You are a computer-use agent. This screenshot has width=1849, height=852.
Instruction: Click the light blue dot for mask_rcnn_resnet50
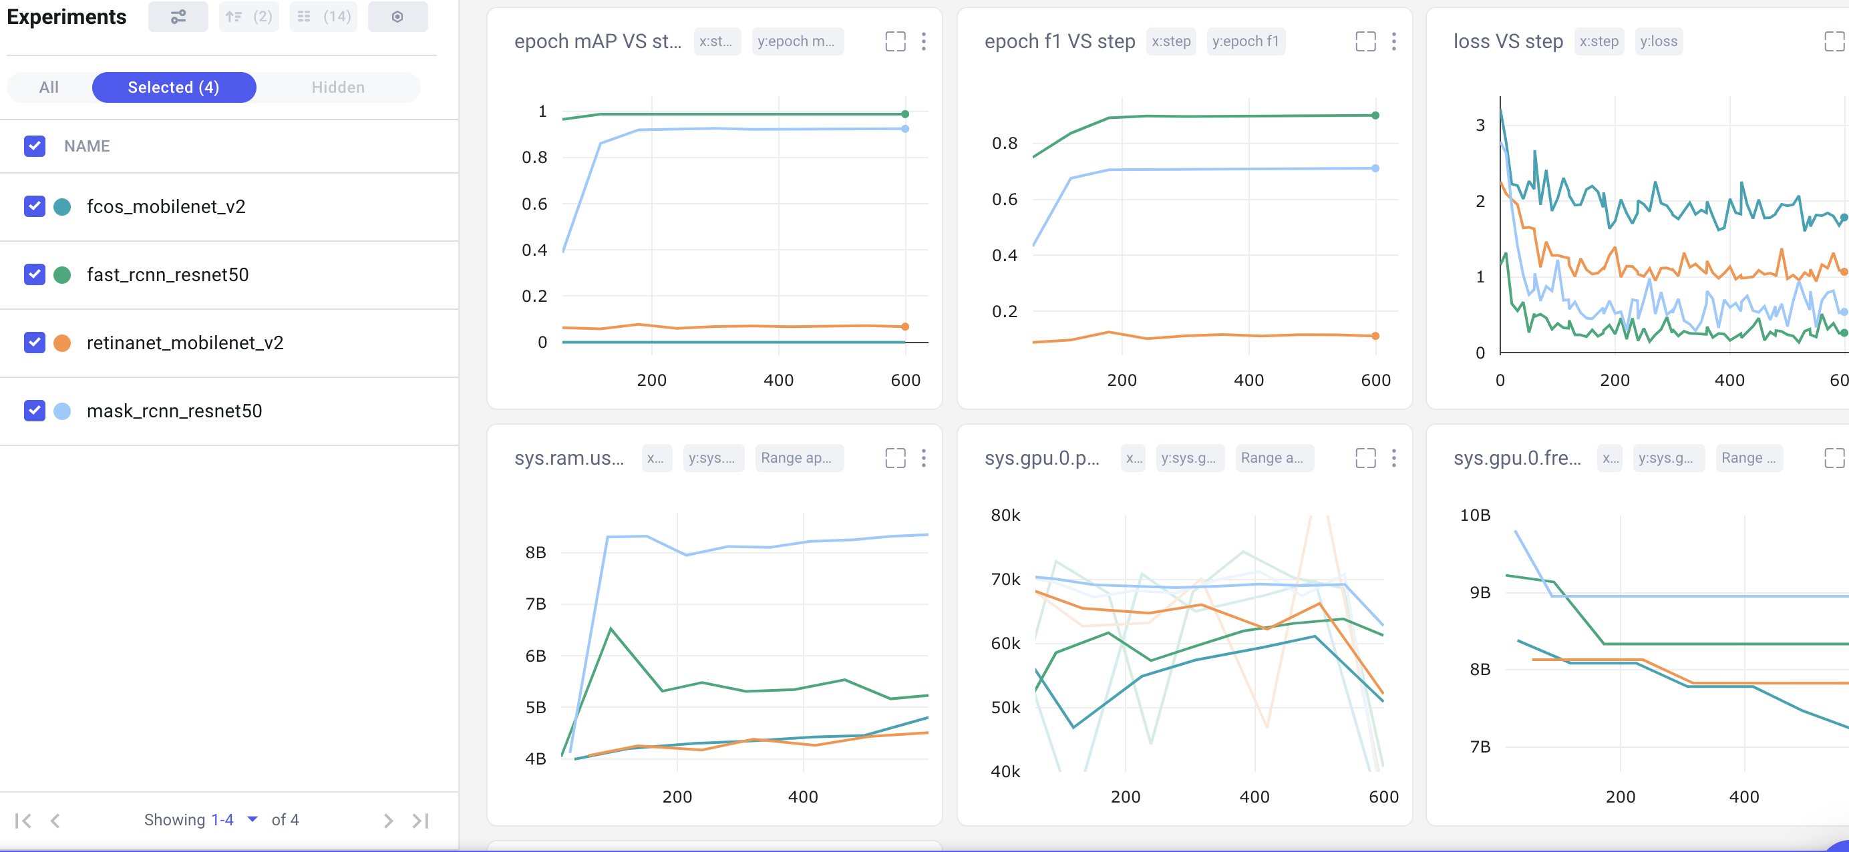coord(62,411)
